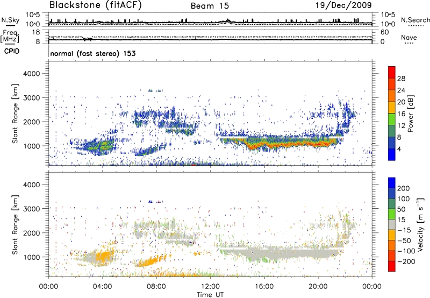
Task: Click the -50 velocity colorbar label
Action: (x=405, y=241)
